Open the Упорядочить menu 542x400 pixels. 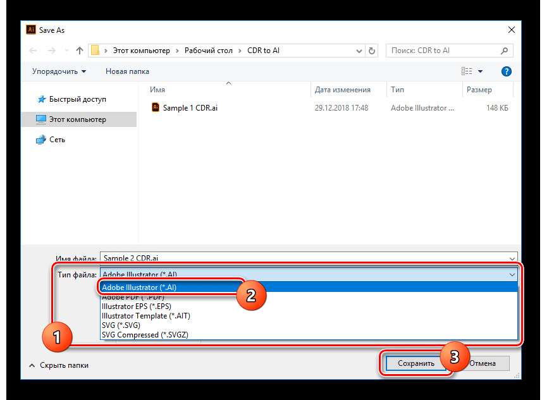point(59,71)
